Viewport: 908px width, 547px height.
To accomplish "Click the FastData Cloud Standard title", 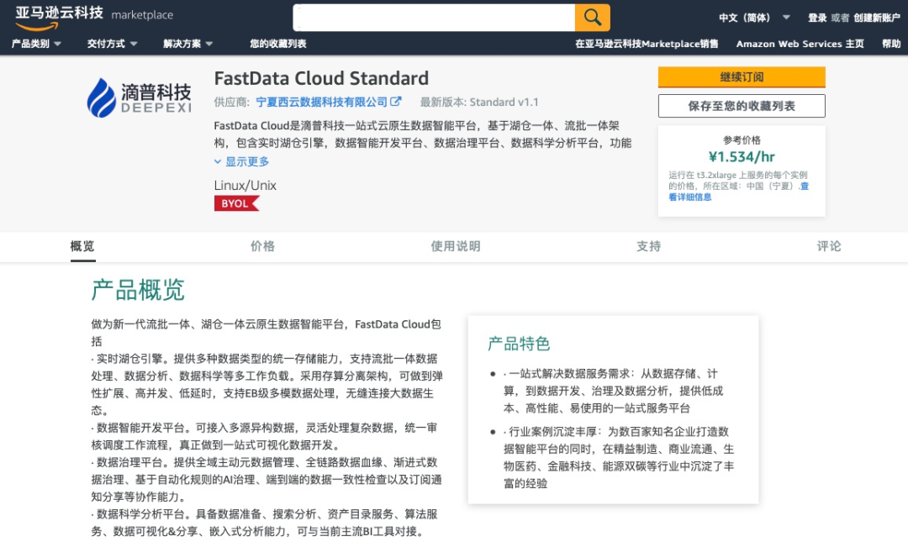I will (321, 78).
